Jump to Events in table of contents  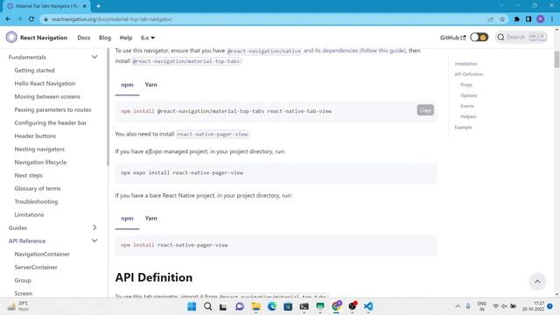(466, 106)
